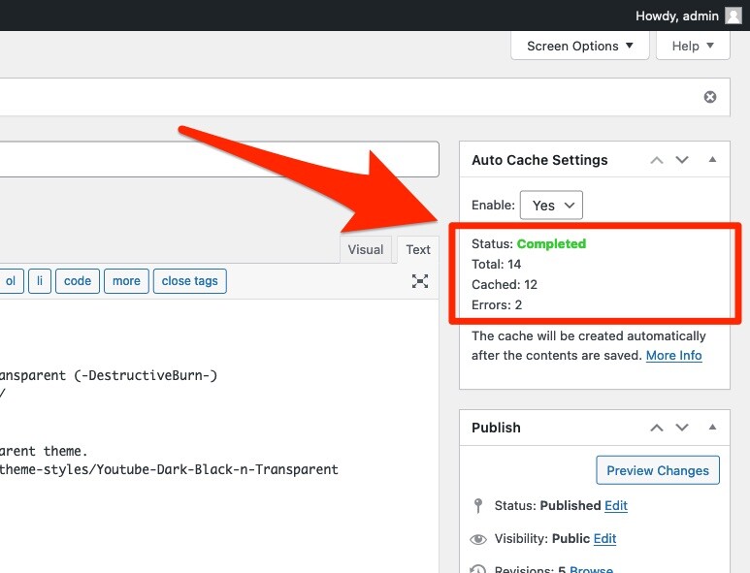750x573 pixels.
Task: Move Publish panel up
Action: click(x=657, y=428)
